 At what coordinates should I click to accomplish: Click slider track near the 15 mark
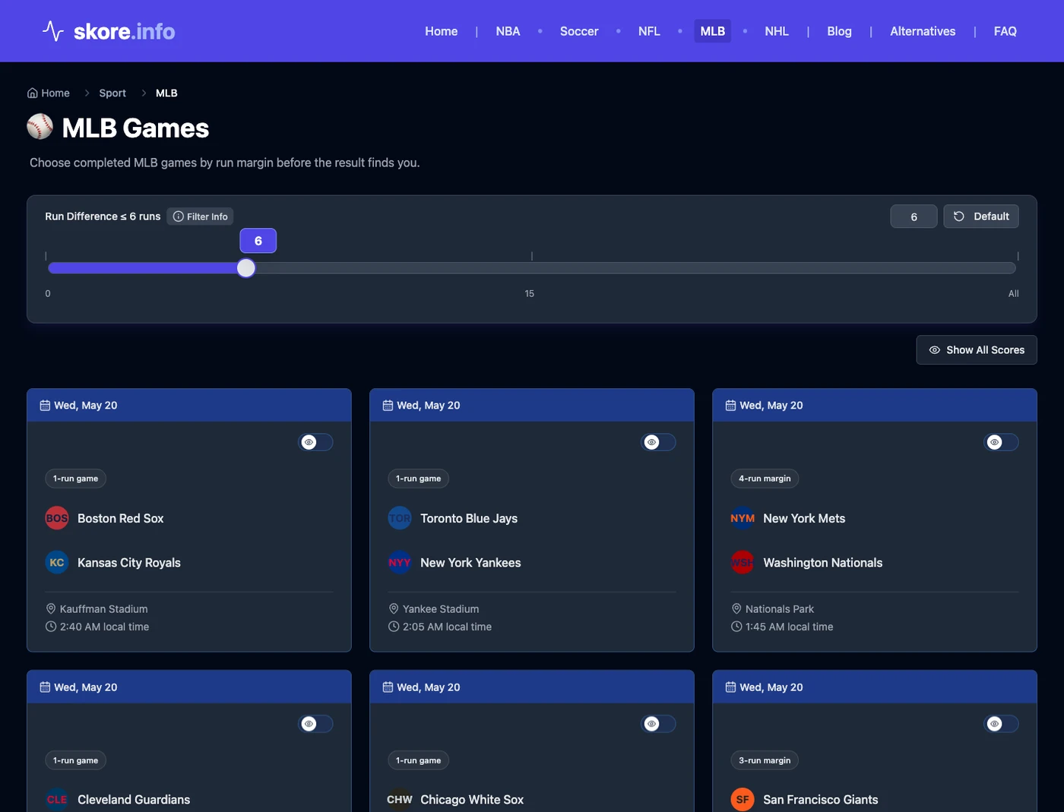point(531,268)
